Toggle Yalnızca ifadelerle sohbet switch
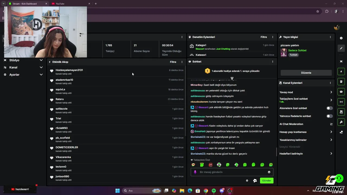This screenshot has height=195, width=347. tap(329, 116)
